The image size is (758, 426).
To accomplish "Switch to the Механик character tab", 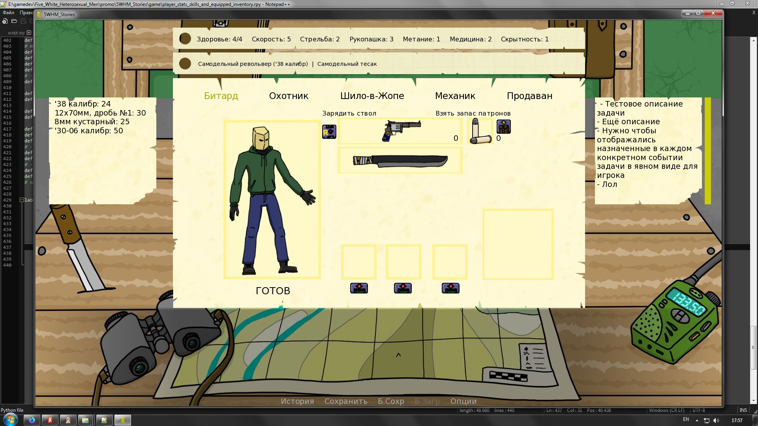I will coord(455,96).
